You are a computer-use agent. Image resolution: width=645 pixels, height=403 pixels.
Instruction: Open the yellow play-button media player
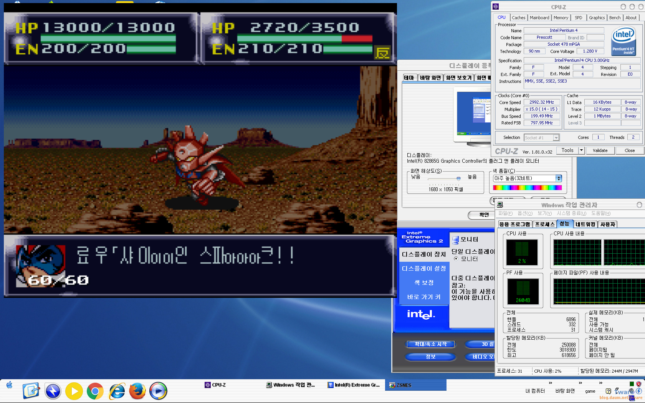click(74, 391)
